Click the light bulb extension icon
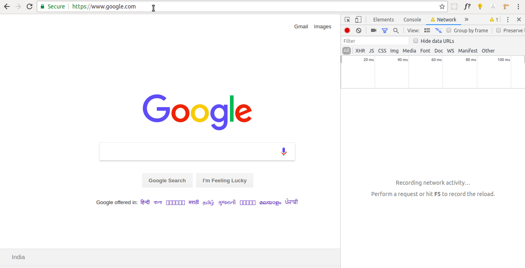Image resolution: width=525 pixels, height=268 pixels. (480, 6)
